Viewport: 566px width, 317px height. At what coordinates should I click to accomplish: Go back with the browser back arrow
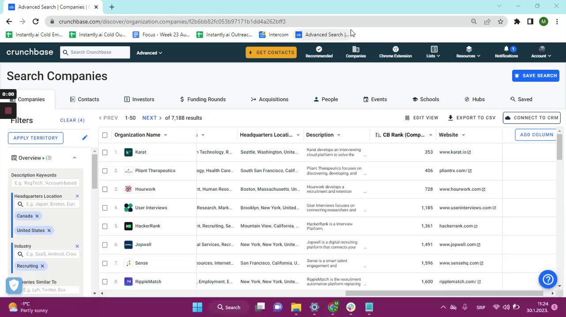(9, 22)
